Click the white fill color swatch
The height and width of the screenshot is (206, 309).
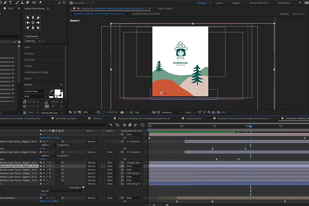coord(58,93)
